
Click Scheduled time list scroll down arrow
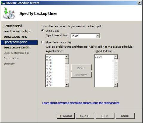tap(115, 85)
